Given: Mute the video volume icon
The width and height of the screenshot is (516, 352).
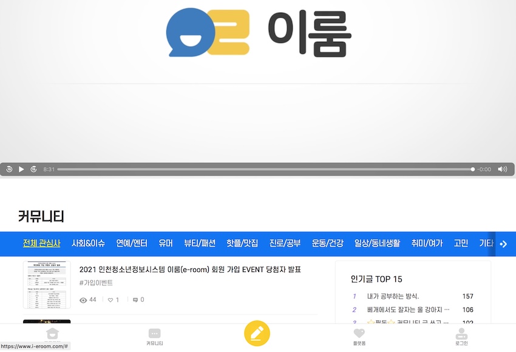Looking at the screenshot, I should click(502, 169).
